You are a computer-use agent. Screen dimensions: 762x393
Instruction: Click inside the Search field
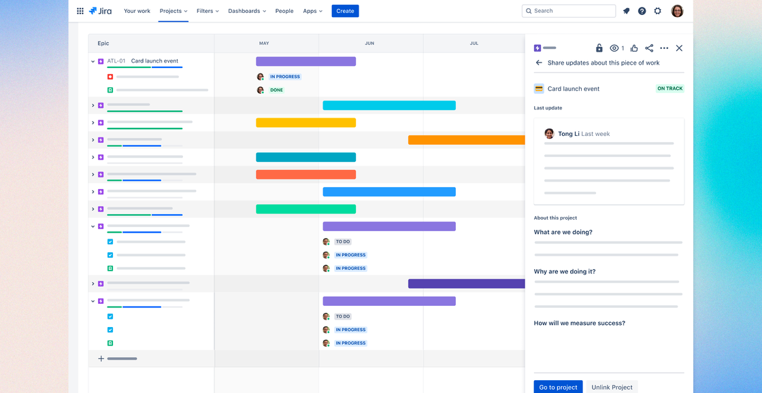569,10
